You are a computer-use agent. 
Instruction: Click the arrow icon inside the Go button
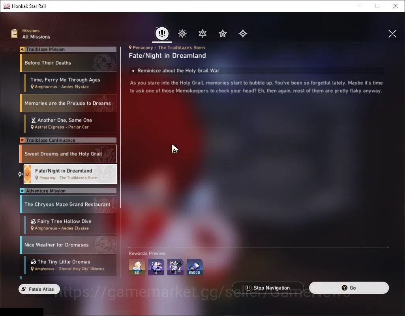coord(344,288)
